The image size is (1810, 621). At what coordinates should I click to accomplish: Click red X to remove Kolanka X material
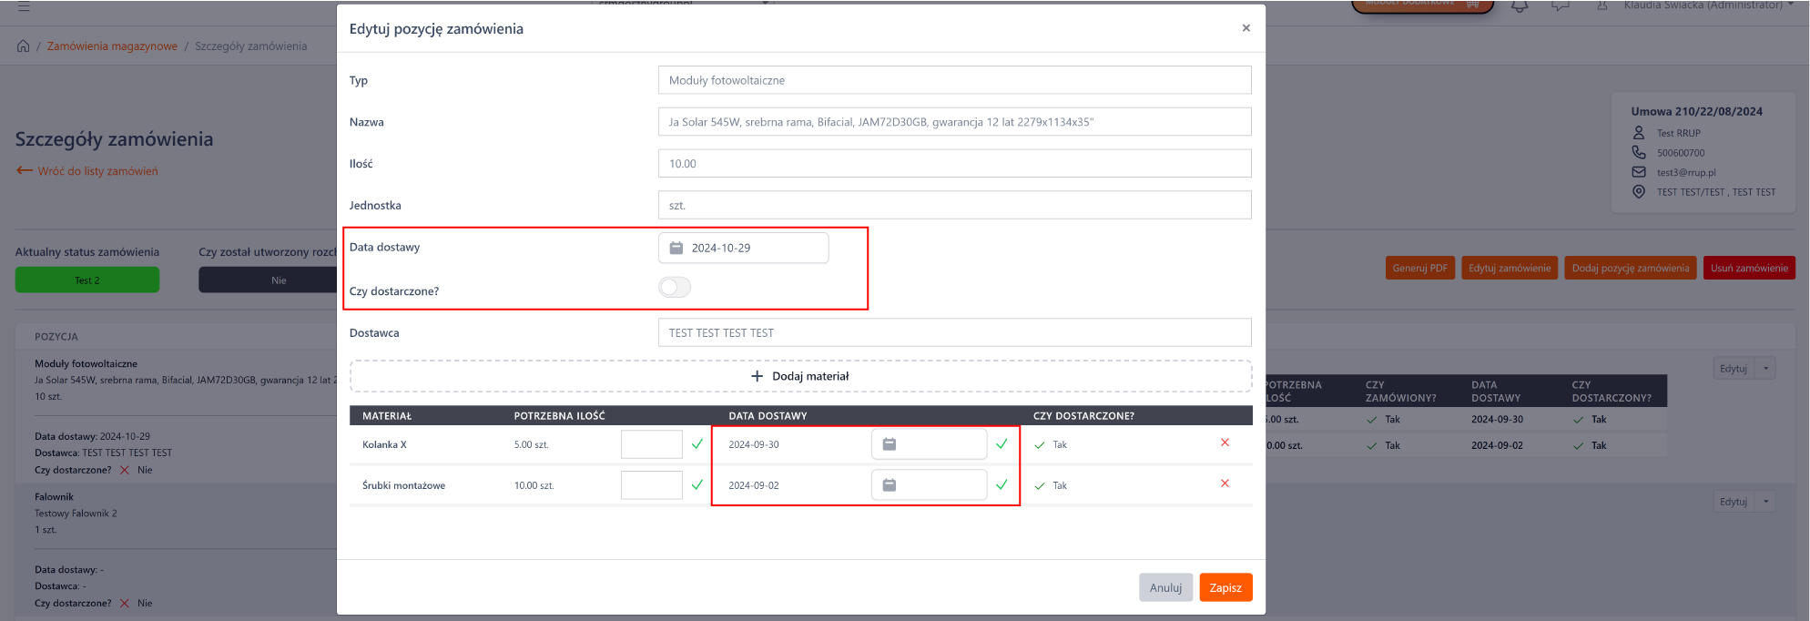click(1225, 443)
